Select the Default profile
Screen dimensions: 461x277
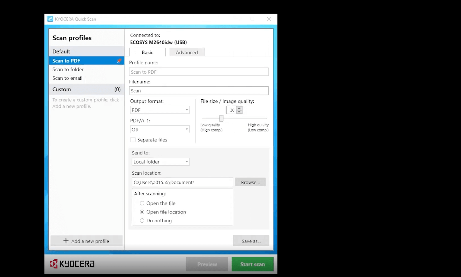(61, 51)
